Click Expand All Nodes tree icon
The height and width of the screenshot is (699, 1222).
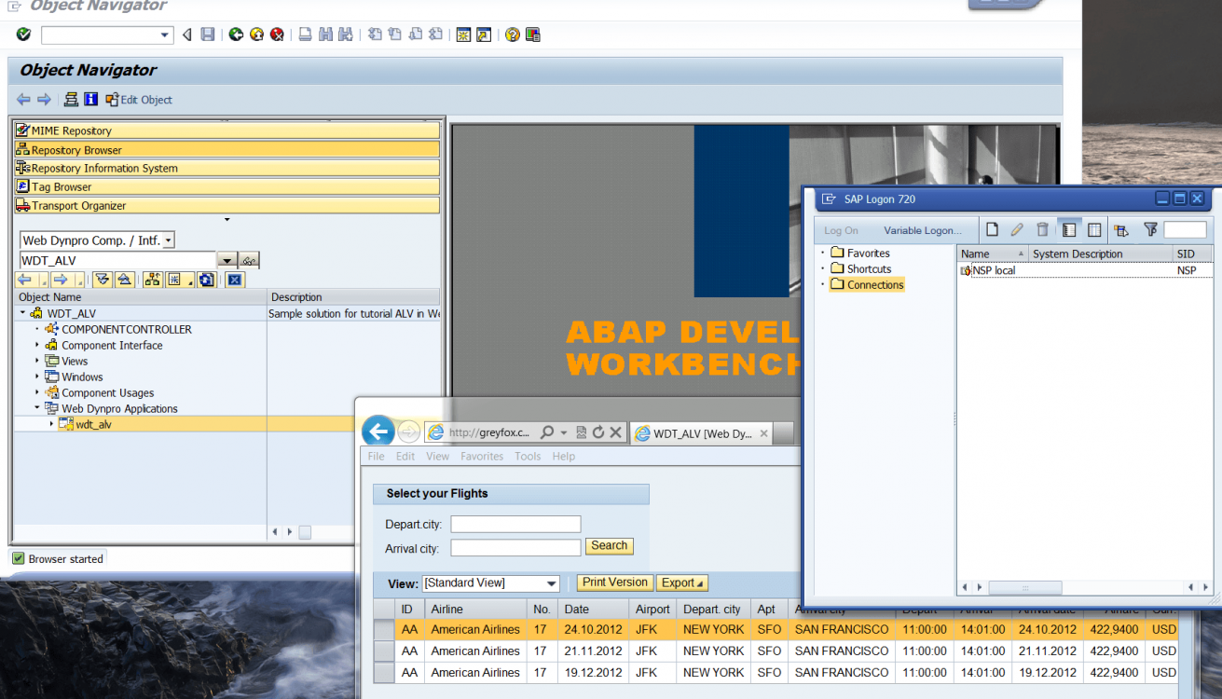click(x=102, y=280)
